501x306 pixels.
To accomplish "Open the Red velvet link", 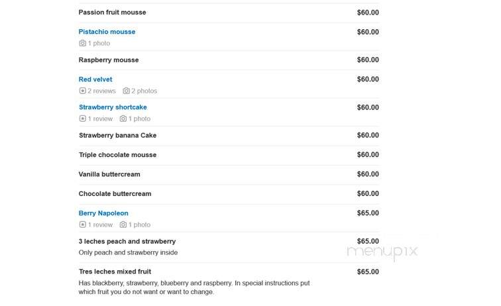I will coord(95,79).
